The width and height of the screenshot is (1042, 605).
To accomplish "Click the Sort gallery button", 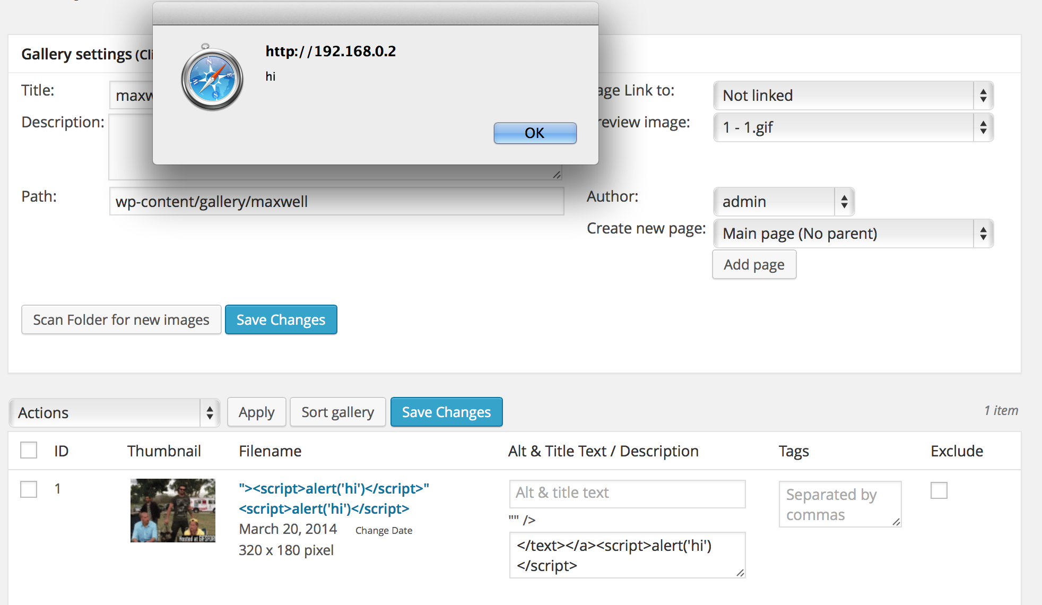I will point(337,412).
